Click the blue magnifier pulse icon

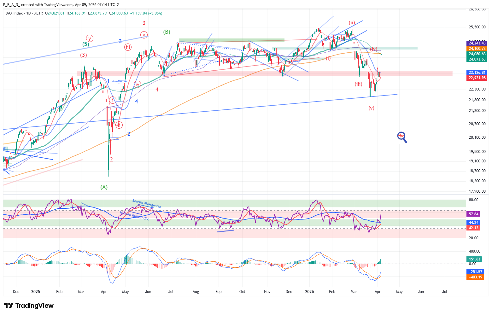click(402, 137)
